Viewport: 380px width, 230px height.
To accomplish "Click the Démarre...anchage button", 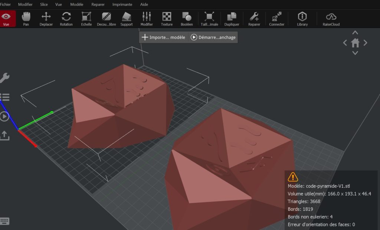I will click(213, 37).
